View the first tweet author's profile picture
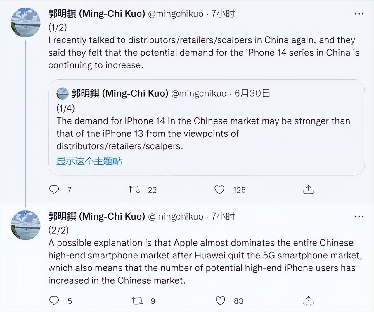This screenshot has width=374, height=312. 26,23
